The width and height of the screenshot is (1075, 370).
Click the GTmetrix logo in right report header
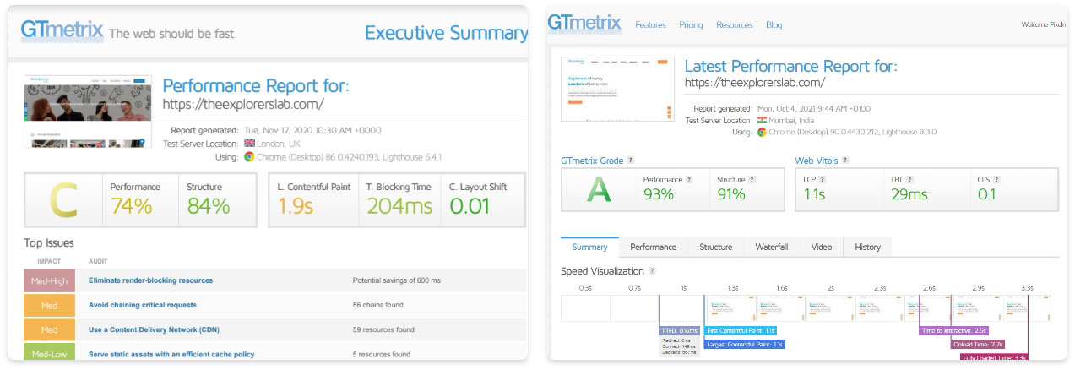pyautogui.click(x=584, y=23)
